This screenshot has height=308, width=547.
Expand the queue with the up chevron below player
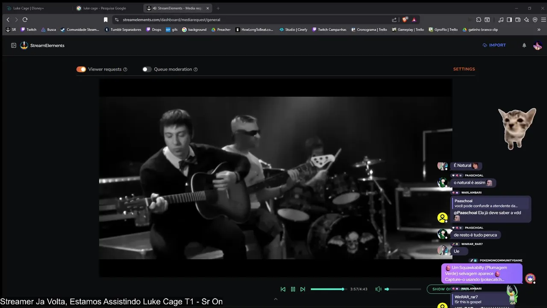point(276,299)
